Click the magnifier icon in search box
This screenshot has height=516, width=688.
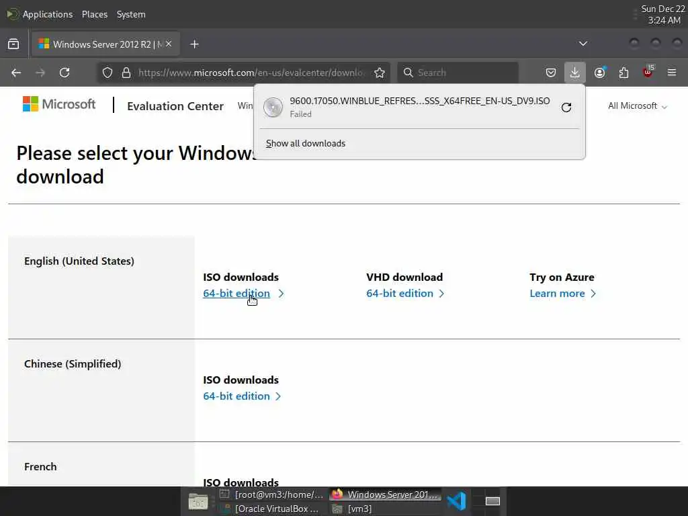(x=408, y=73)
